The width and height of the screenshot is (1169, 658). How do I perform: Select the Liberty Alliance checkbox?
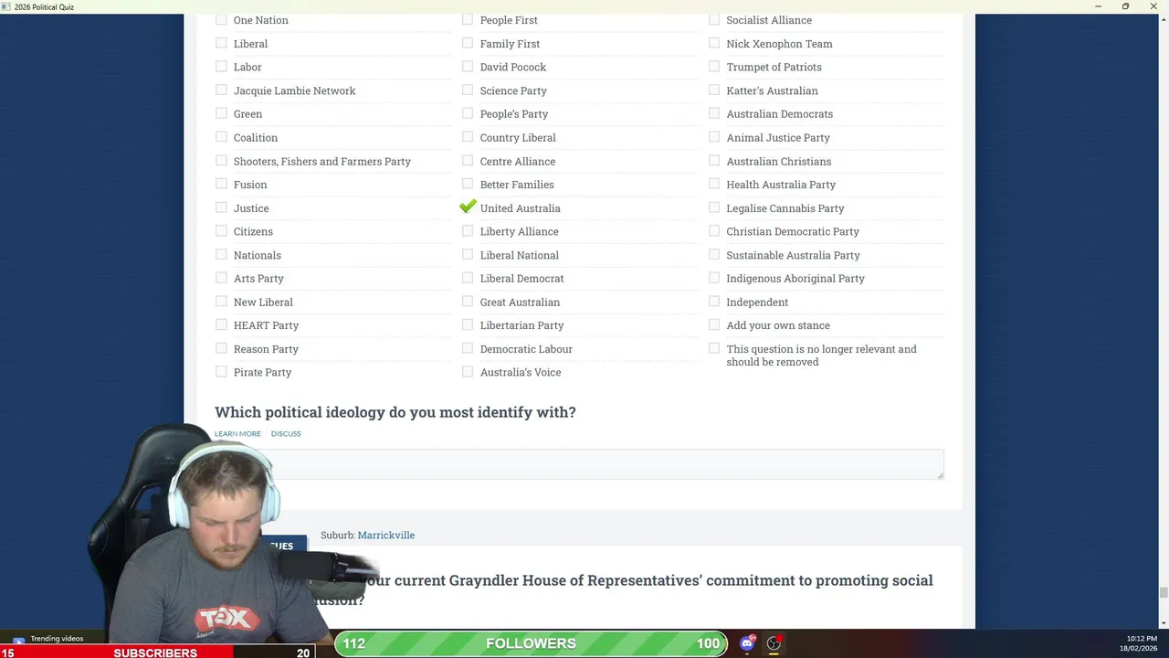468,231
